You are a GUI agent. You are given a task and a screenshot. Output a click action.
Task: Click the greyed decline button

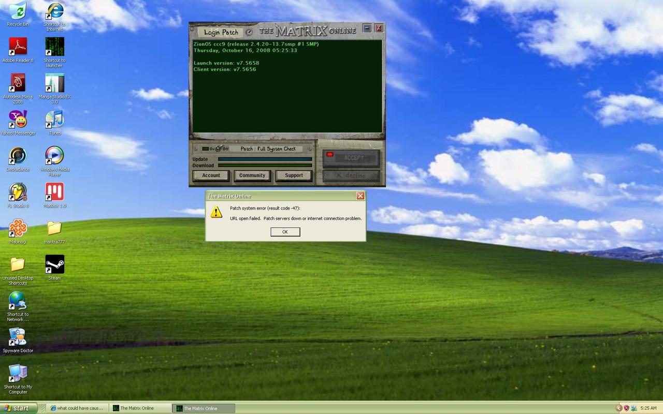(352, 175)
